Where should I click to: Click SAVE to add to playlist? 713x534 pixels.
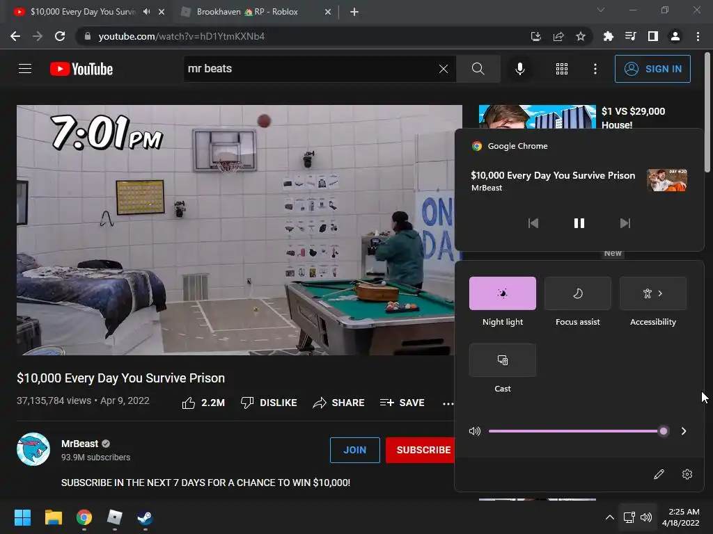tap(402, 403)
